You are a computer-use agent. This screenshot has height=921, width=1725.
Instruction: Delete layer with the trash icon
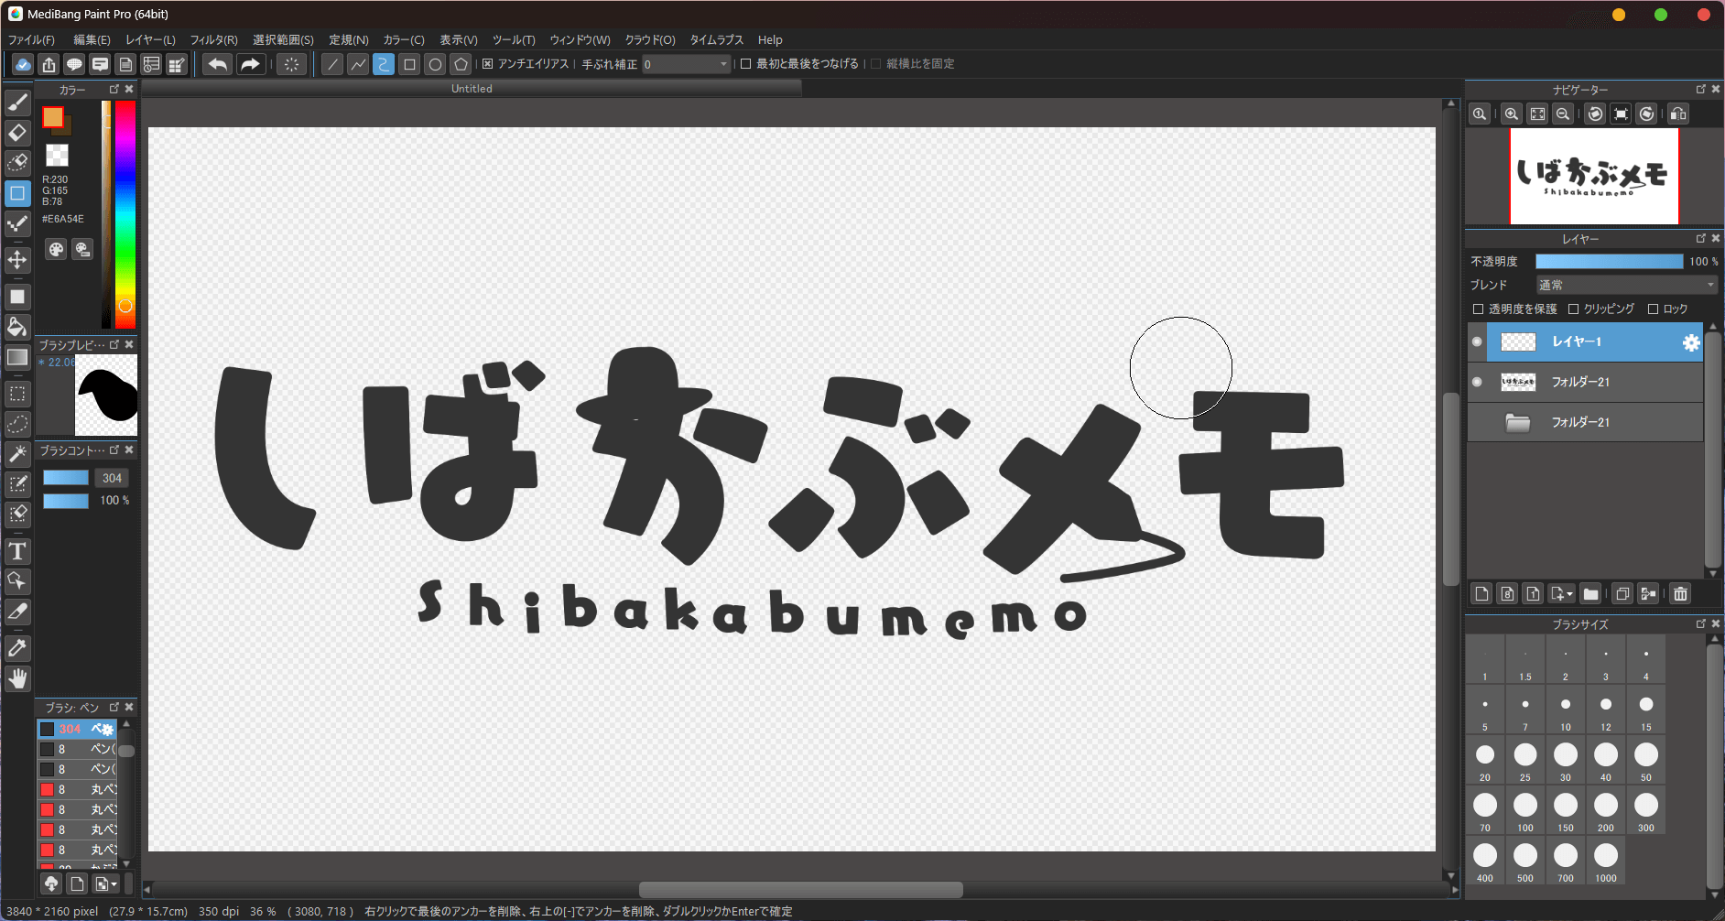coord(1680,594)
